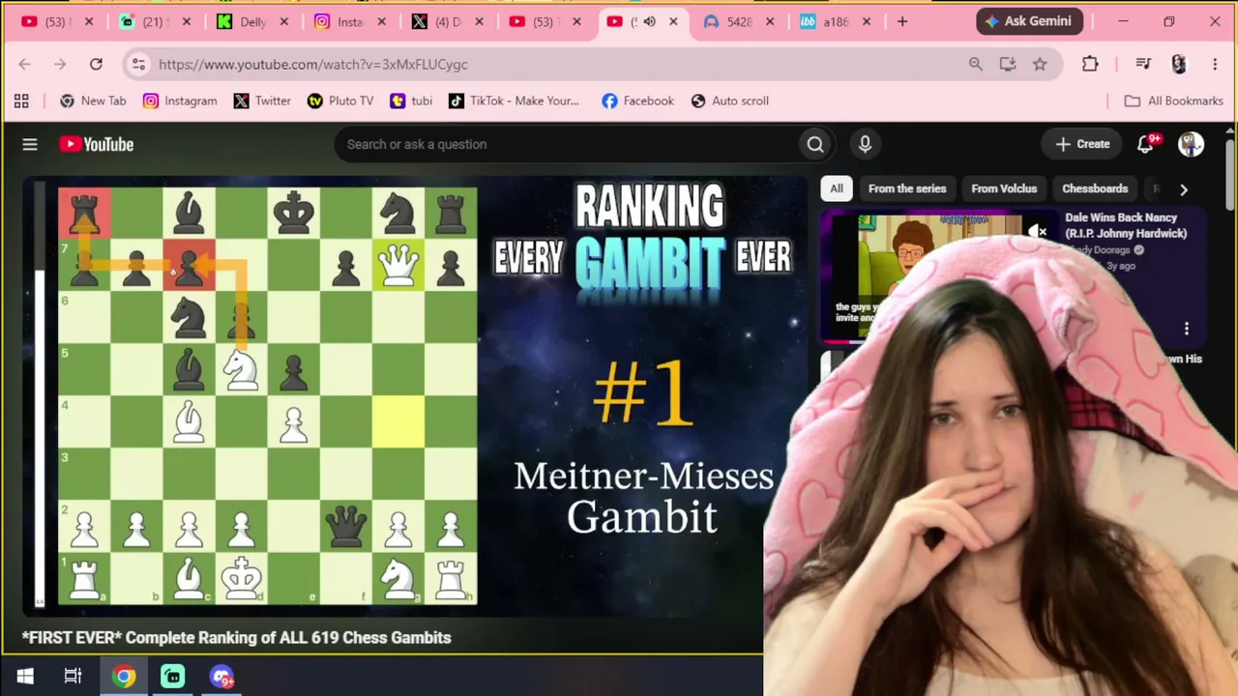Click the Dale Wins Back Nancy video title
The image size is (1238, 696).
pyautogui.click(x=1126, y=225)
